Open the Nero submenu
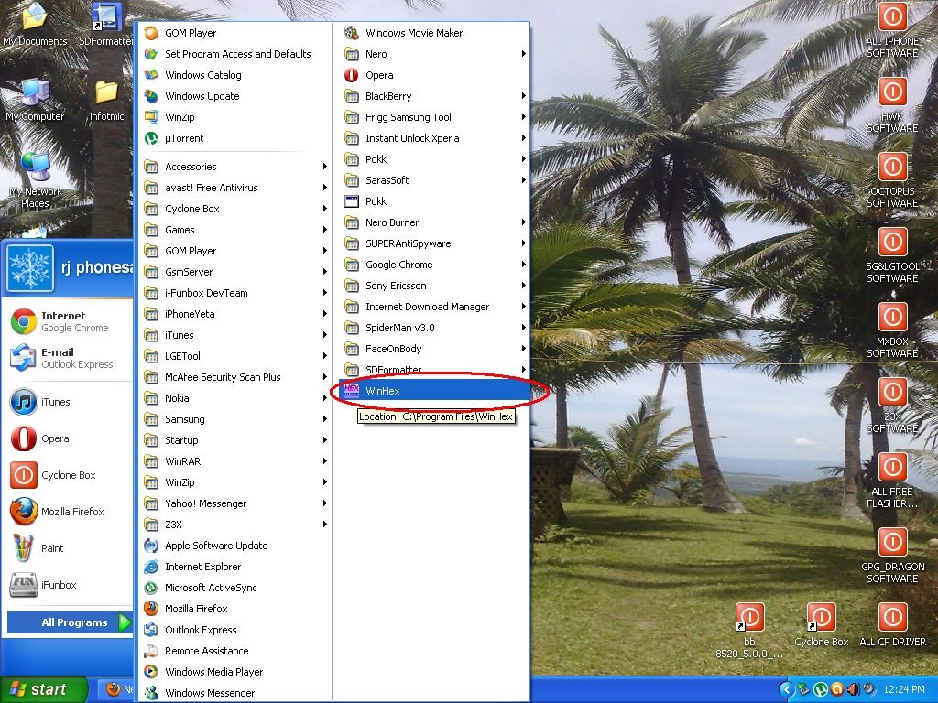 [434, 54]
